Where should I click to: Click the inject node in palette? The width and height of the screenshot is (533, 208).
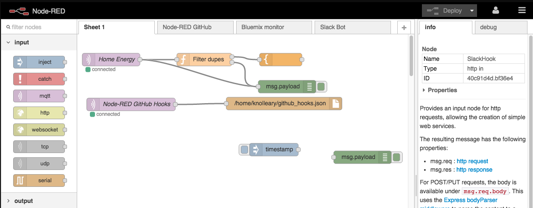(x=39, y=62)
